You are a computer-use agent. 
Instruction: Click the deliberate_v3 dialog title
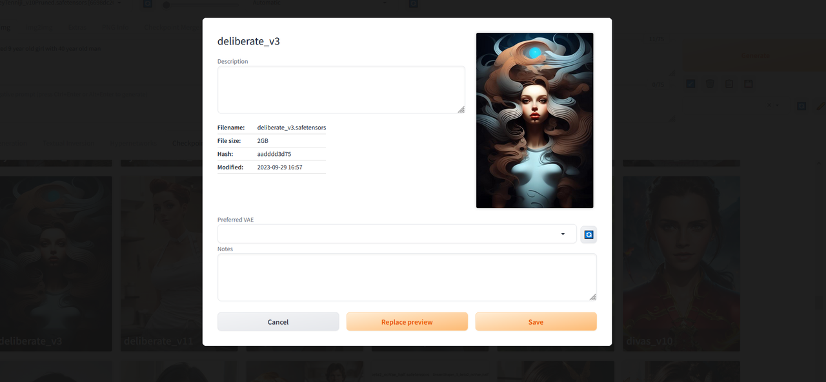coord(248,41)
